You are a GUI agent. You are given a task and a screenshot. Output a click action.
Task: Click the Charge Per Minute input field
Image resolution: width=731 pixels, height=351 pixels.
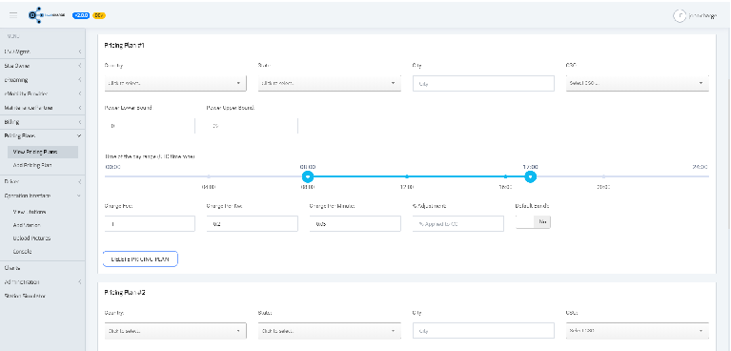coord(355,223)
